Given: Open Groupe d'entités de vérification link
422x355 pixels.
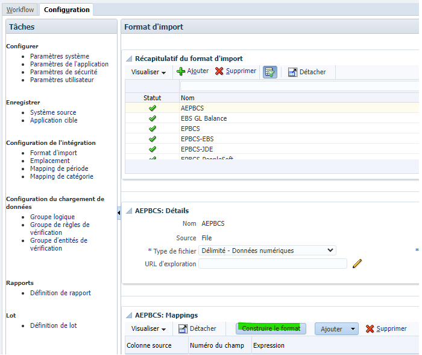Looking at the screenshot, I should (x=58, y=244).
